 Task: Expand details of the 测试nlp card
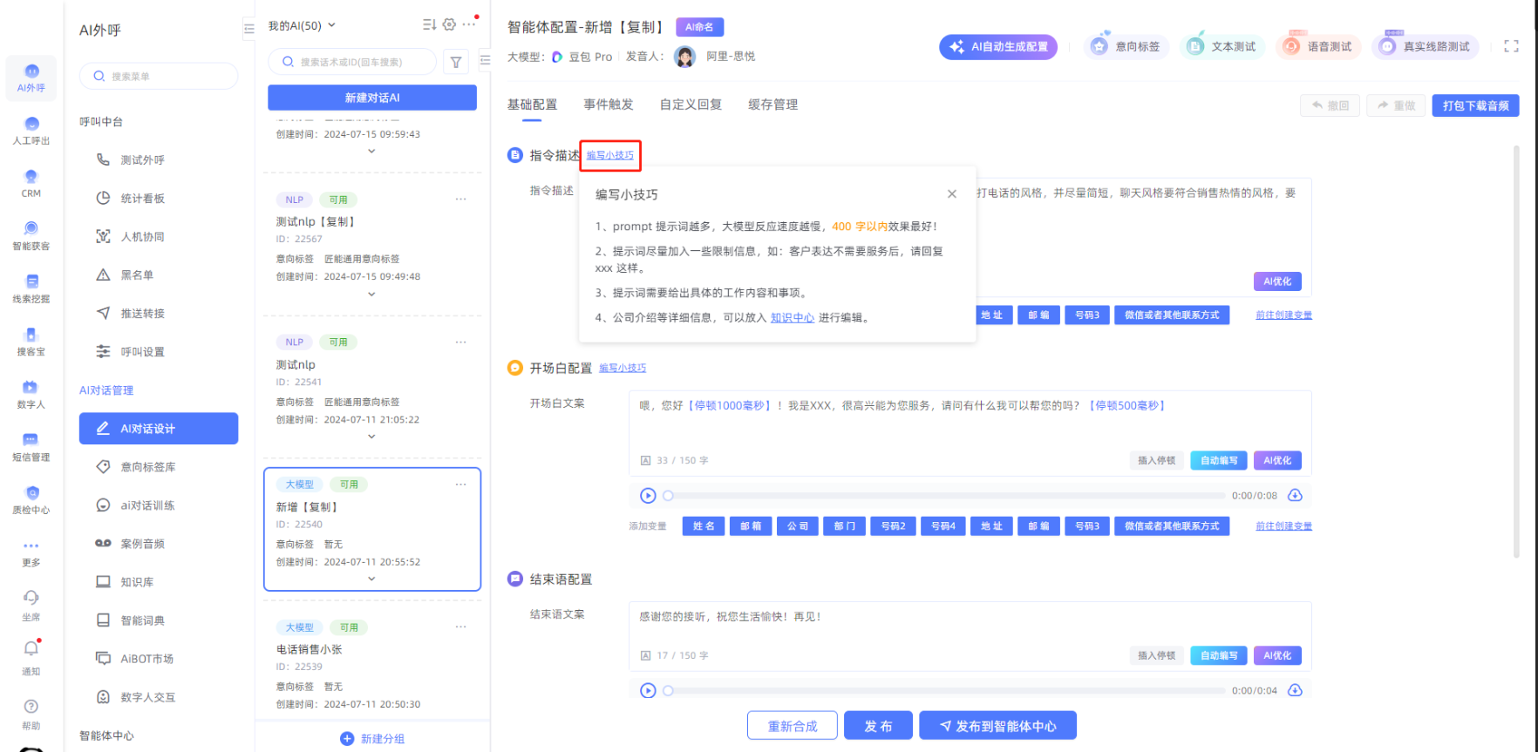pyautogui.click(x=371, y=437)
